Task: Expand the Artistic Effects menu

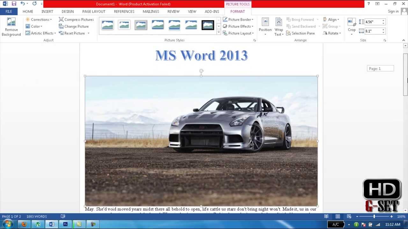Action: 40,33
